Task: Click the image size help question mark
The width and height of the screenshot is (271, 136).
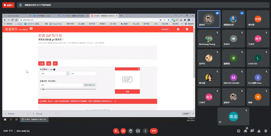Action: pyautogui.click(x=54, y=70)
